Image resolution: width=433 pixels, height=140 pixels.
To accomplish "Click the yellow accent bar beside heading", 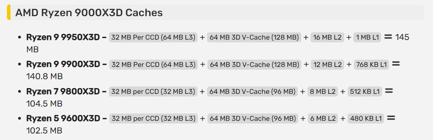I will (x=8, y=12).
